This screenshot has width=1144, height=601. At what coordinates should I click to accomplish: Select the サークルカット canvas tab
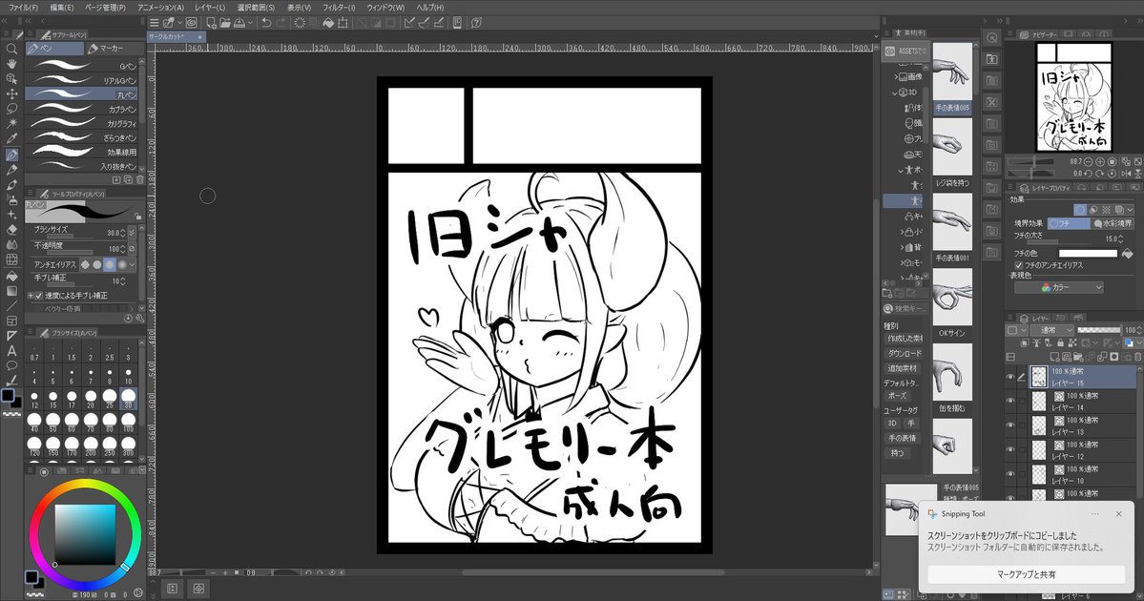(x=177, y=37)
